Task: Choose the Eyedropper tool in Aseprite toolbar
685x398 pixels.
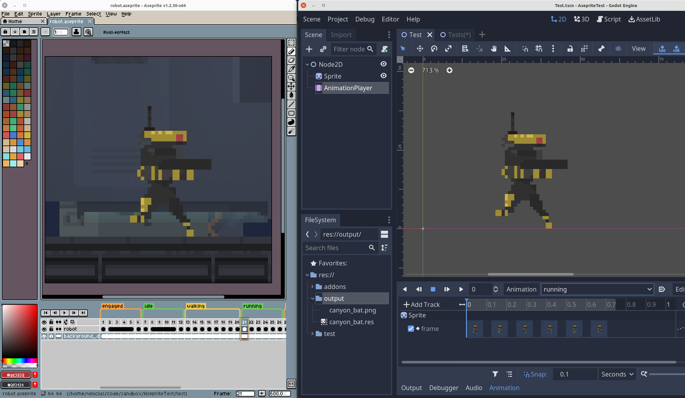Action: click(x=291, y=69)
